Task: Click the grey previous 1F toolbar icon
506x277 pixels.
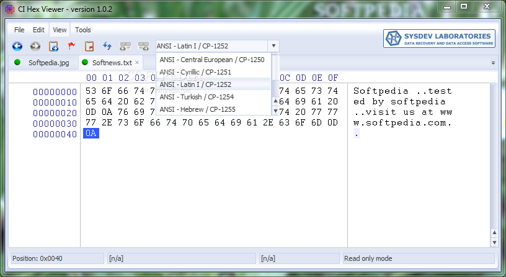Action: [x=125, y=46]
